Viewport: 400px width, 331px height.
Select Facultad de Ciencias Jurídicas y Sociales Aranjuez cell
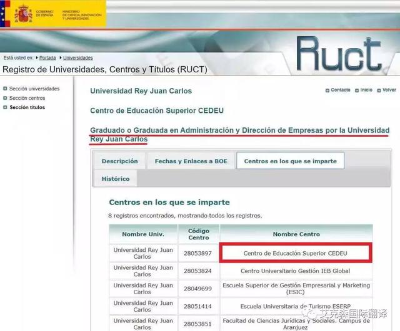coord(296,324)
